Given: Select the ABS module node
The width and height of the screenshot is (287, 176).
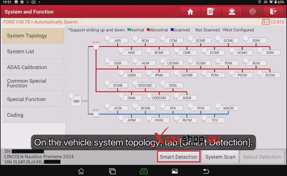Looking at the screenshot, I should coord(118,40).
